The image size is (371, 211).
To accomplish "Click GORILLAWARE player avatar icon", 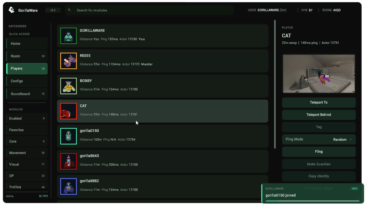I will point(69,36).
